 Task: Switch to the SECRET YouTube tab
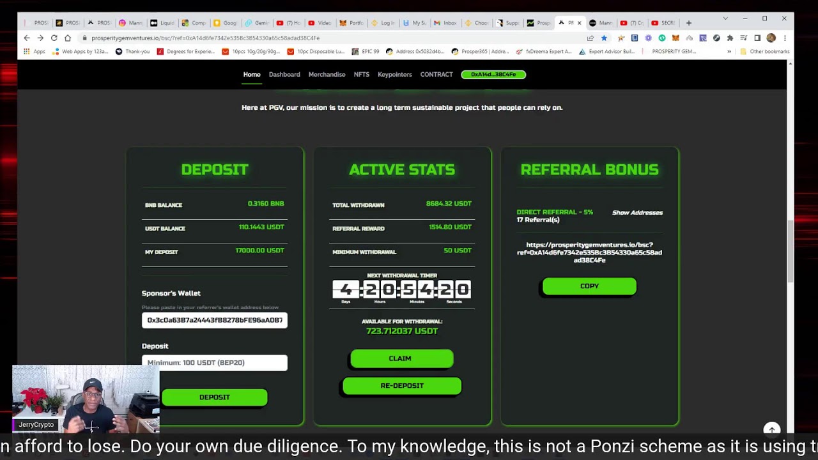click(663, 23)
